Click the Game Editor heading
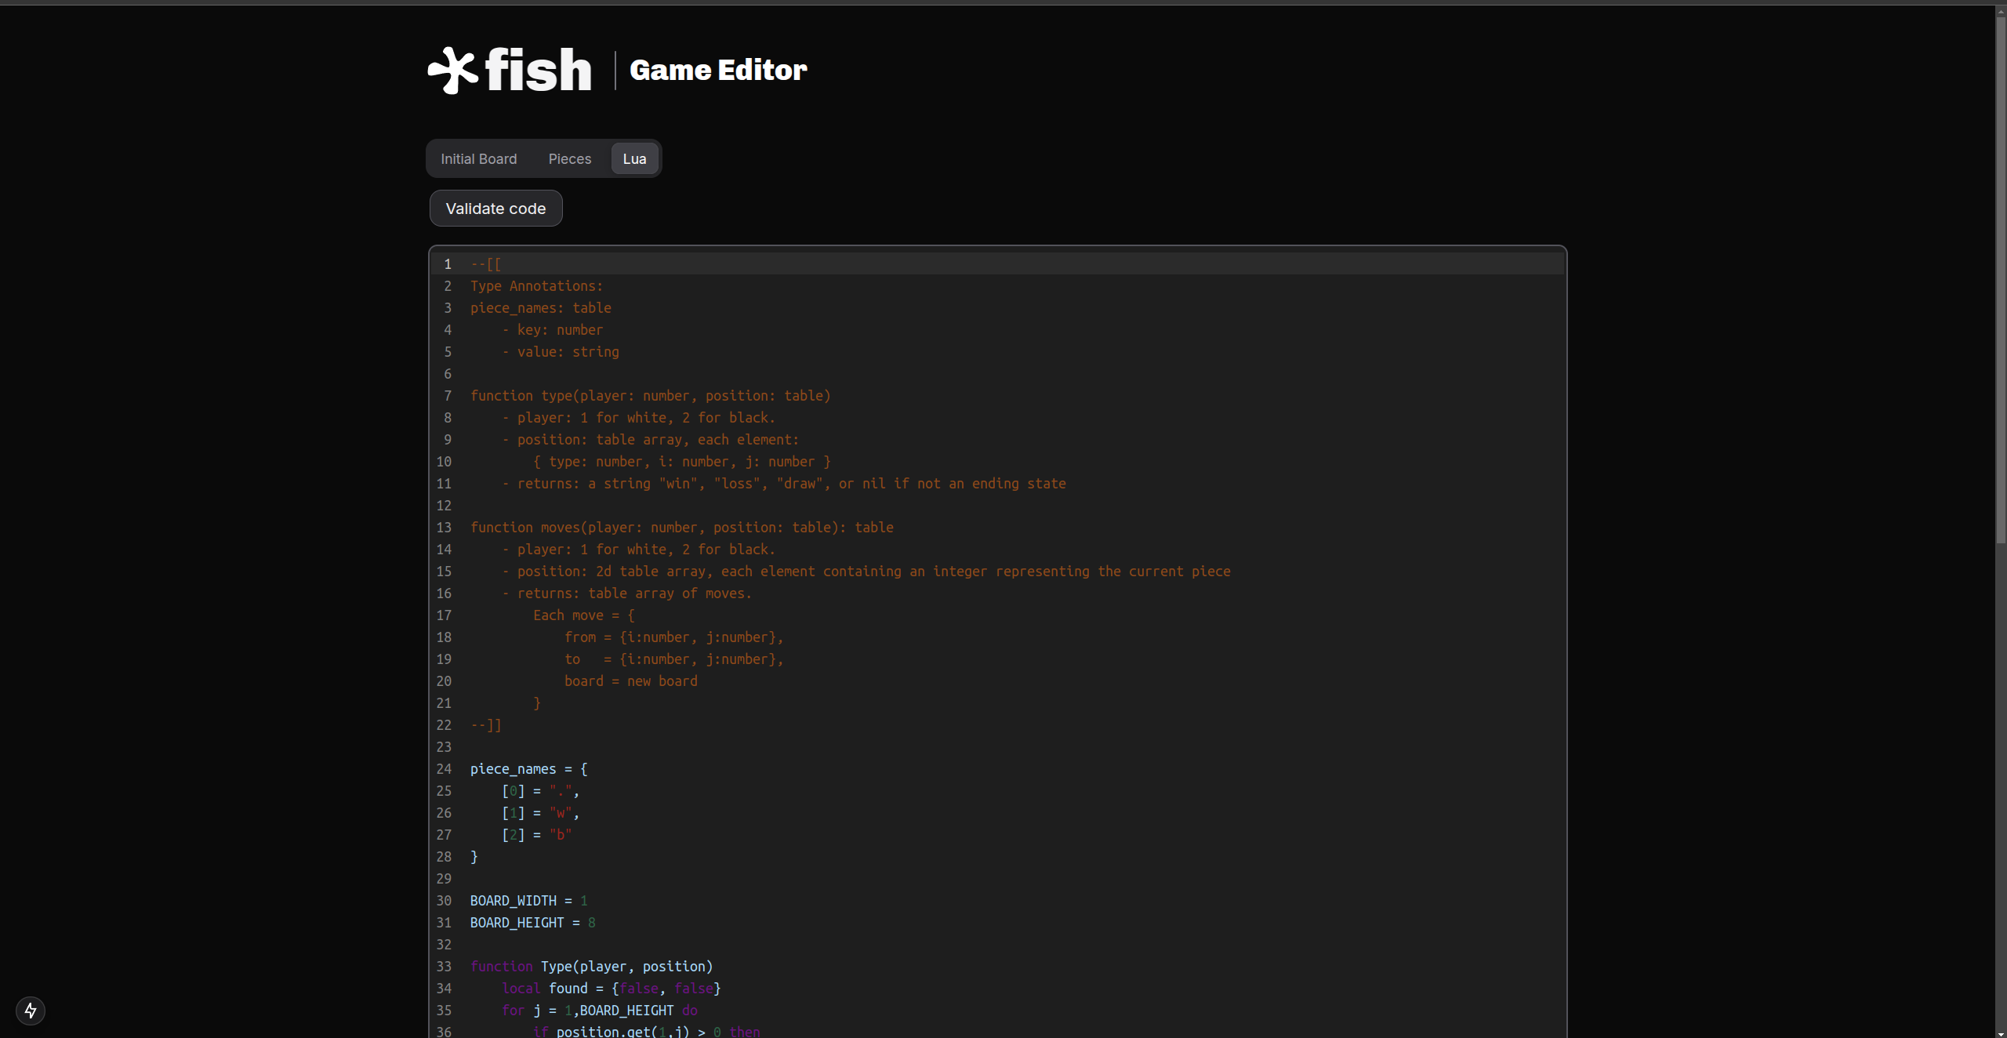This screenshot has height=1038, width=2007. pyautogui.click(x=717, y=71)
